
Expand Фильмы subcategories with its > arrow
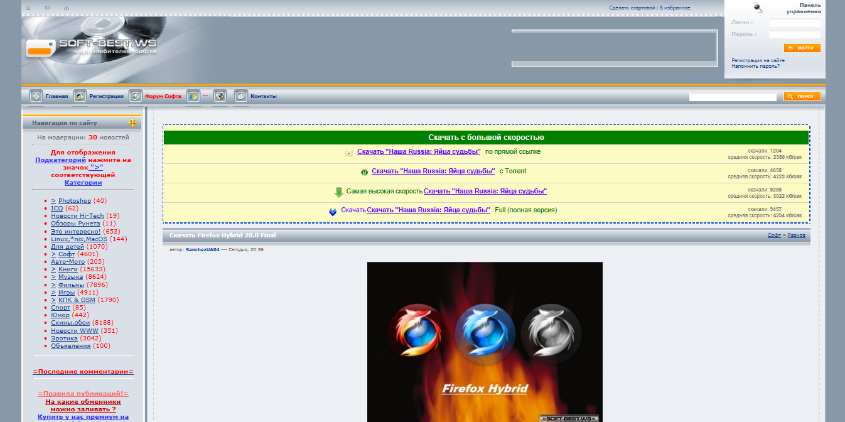click(x=53, y=285)
